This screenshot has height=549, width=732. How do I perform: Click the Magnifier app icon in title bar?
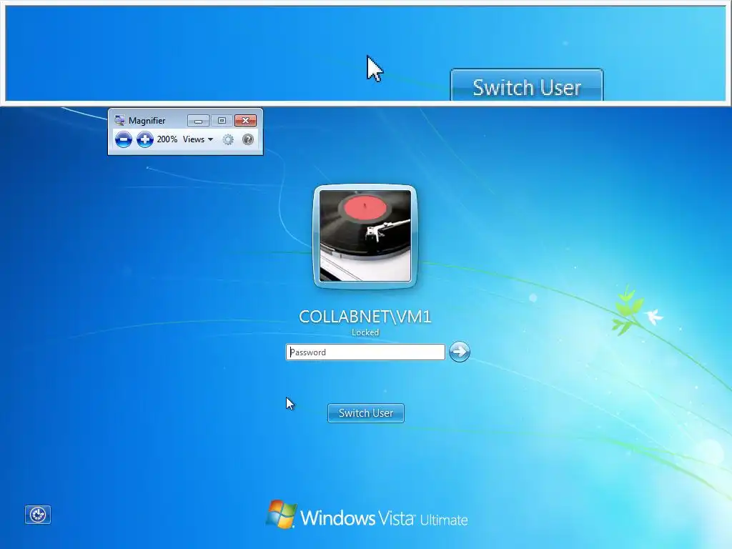coord(119,120)
